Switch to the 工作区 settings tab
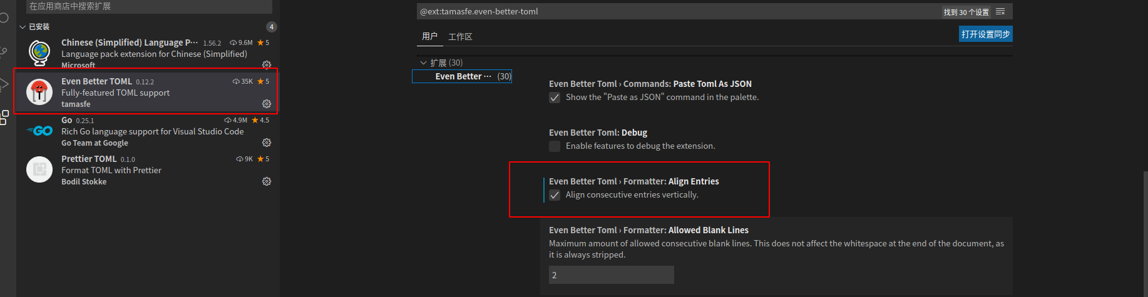This screenshot has height=297, width=1148. pyautogui.click(x=460, y=37)
